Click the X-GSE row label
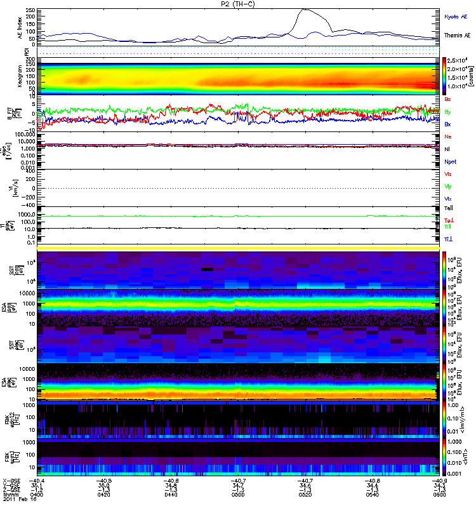This screenshot has width=476, height=508. [11, 481]
